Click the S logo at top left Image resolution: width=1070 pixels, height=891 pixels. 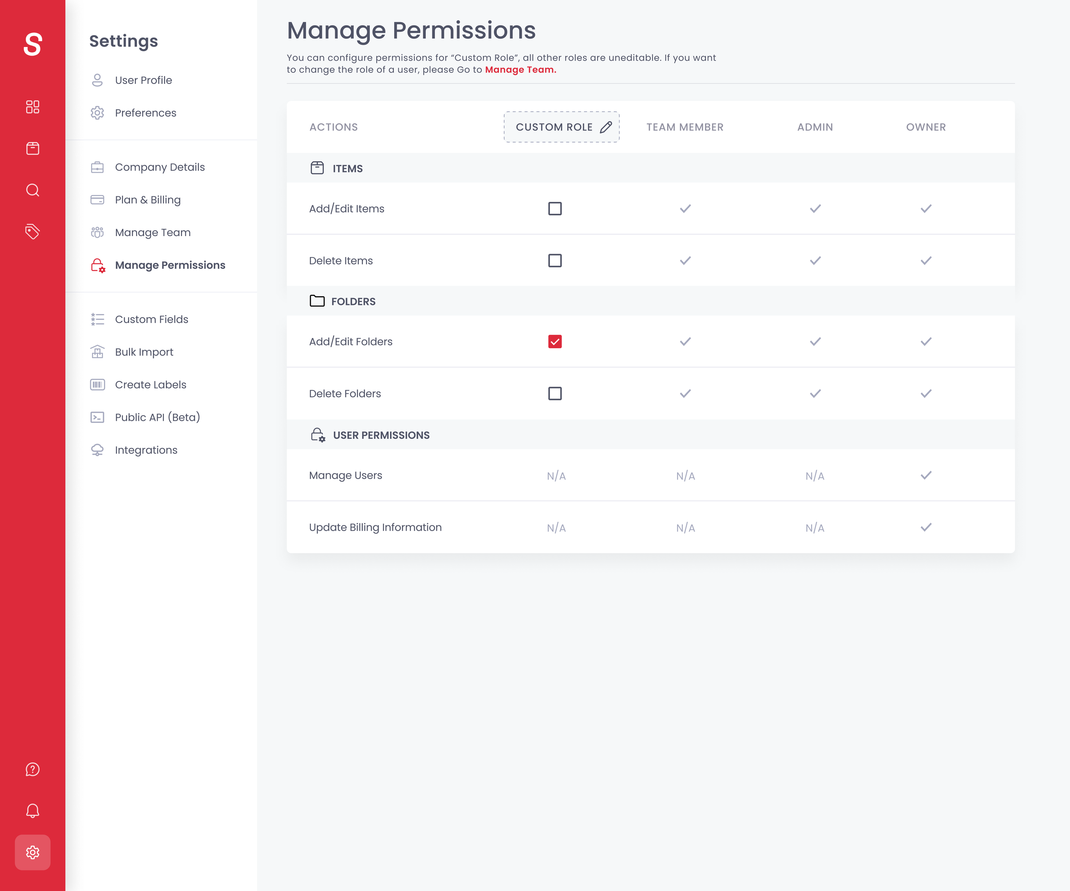(33, 44)
